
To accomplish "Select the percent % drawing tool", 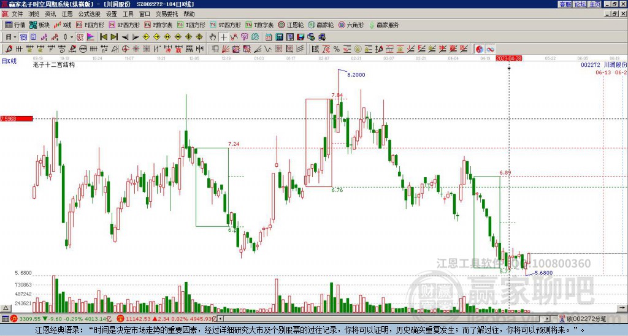I will point(337,49).
